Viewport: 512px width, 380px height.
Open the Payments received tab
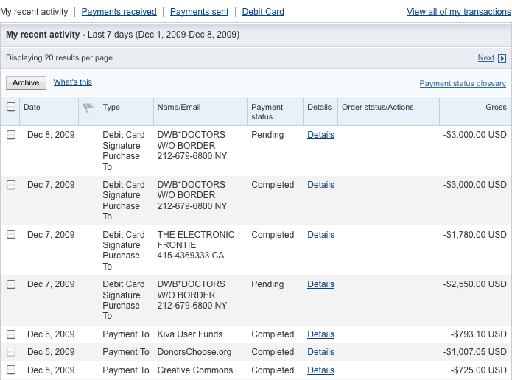click(119, 12)
